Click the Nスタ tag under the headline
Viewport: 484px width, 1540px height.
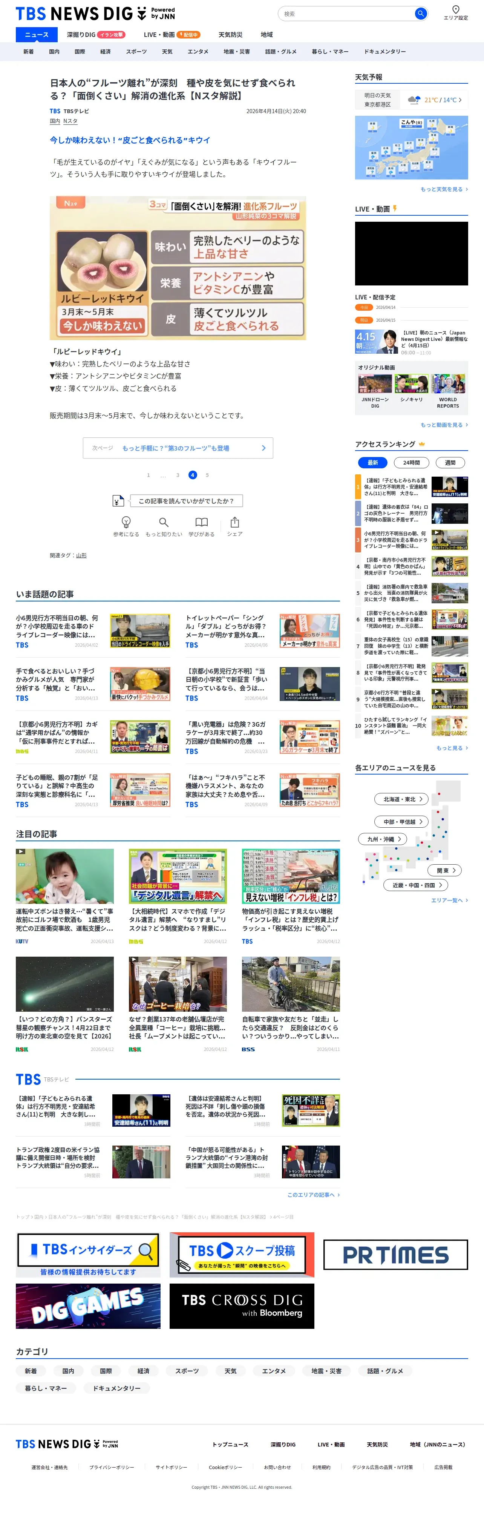(x=70, y=121)
